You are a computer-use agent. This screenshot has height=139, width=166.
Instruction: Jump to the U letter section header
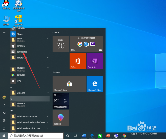click(11, 87)
